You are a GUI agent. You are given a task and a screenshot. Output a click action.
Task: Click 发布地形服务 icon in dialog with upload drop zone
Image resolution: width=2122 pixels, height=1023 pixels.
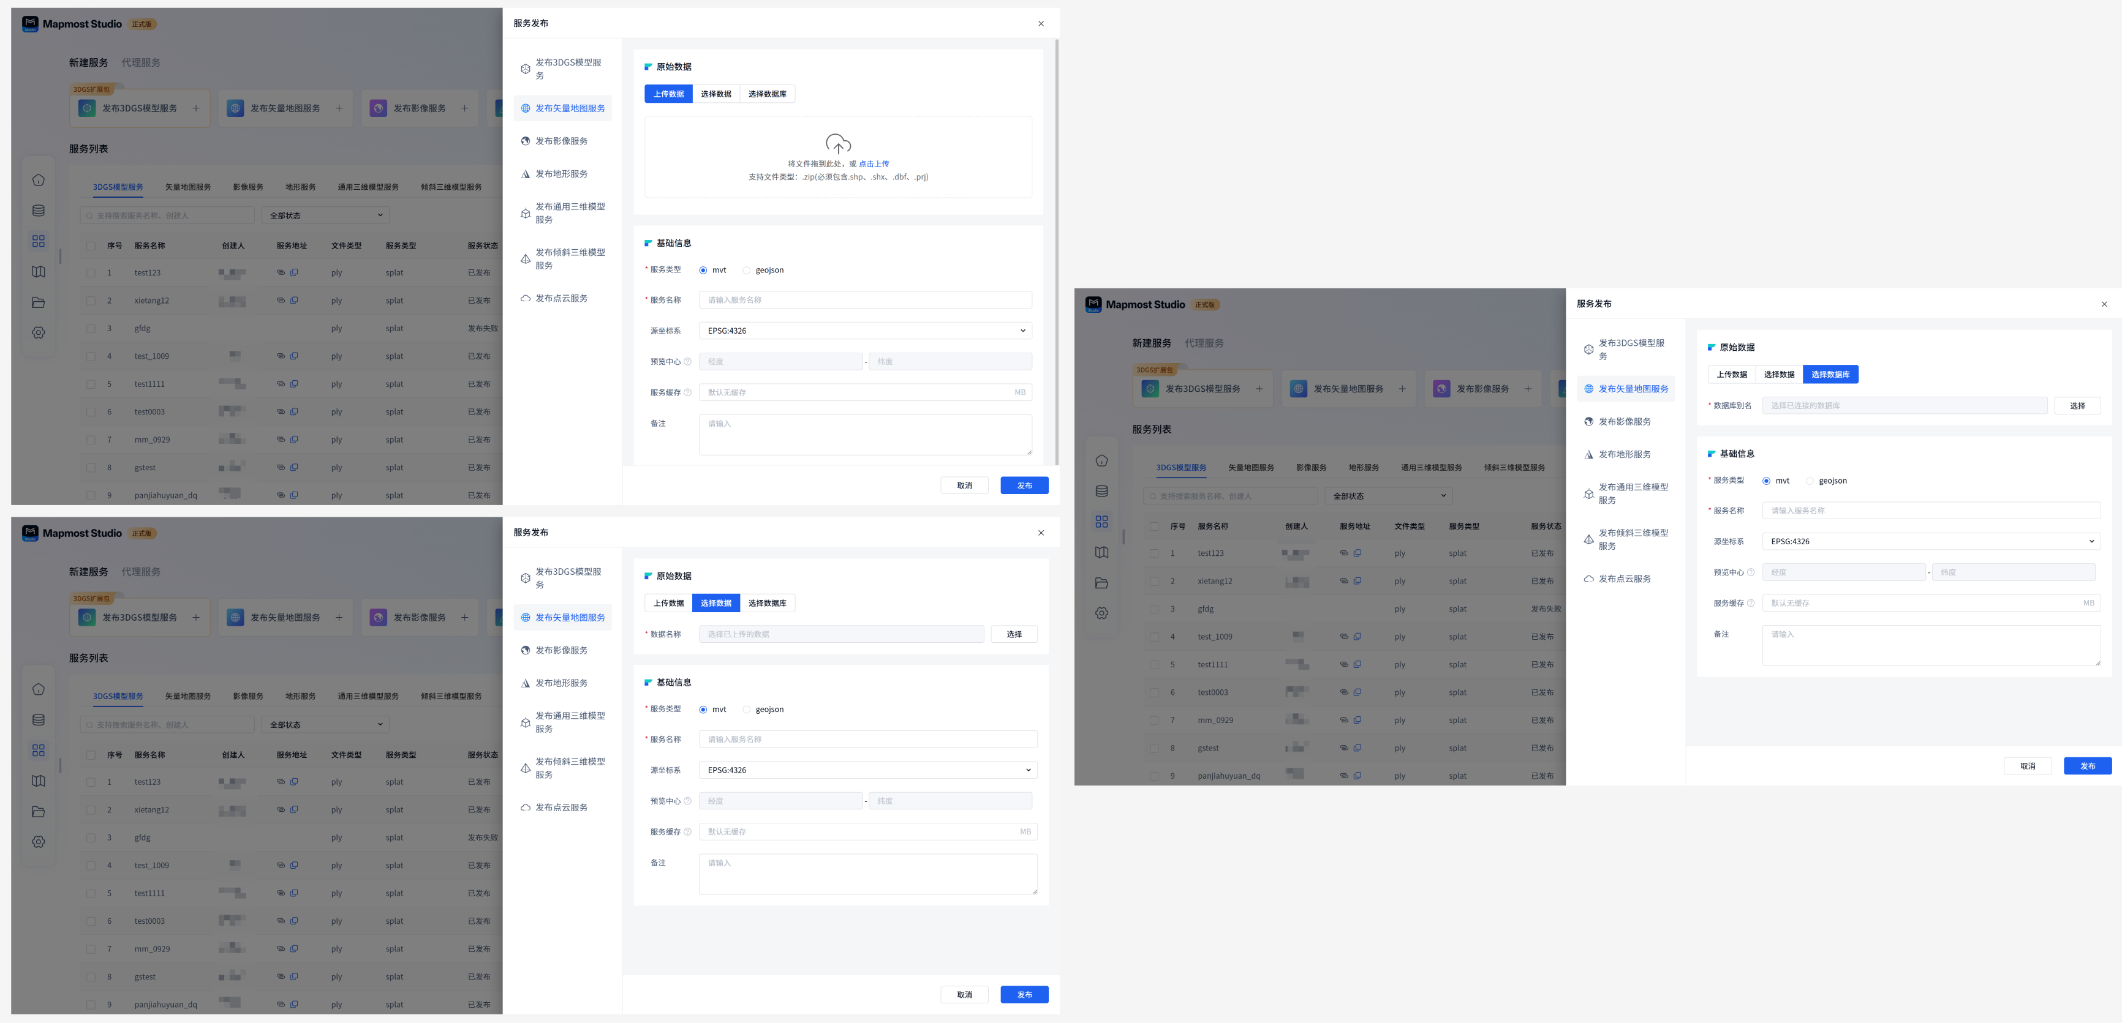(x=526, y=174)
